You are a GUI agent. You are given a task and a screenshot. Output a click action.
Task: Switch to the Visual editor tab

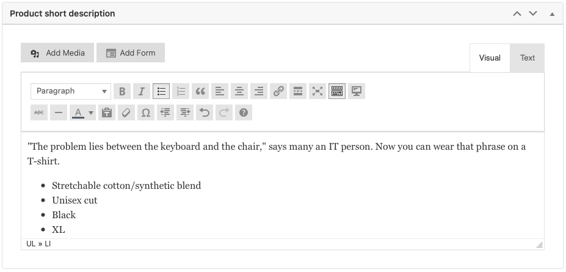(490, 58)
